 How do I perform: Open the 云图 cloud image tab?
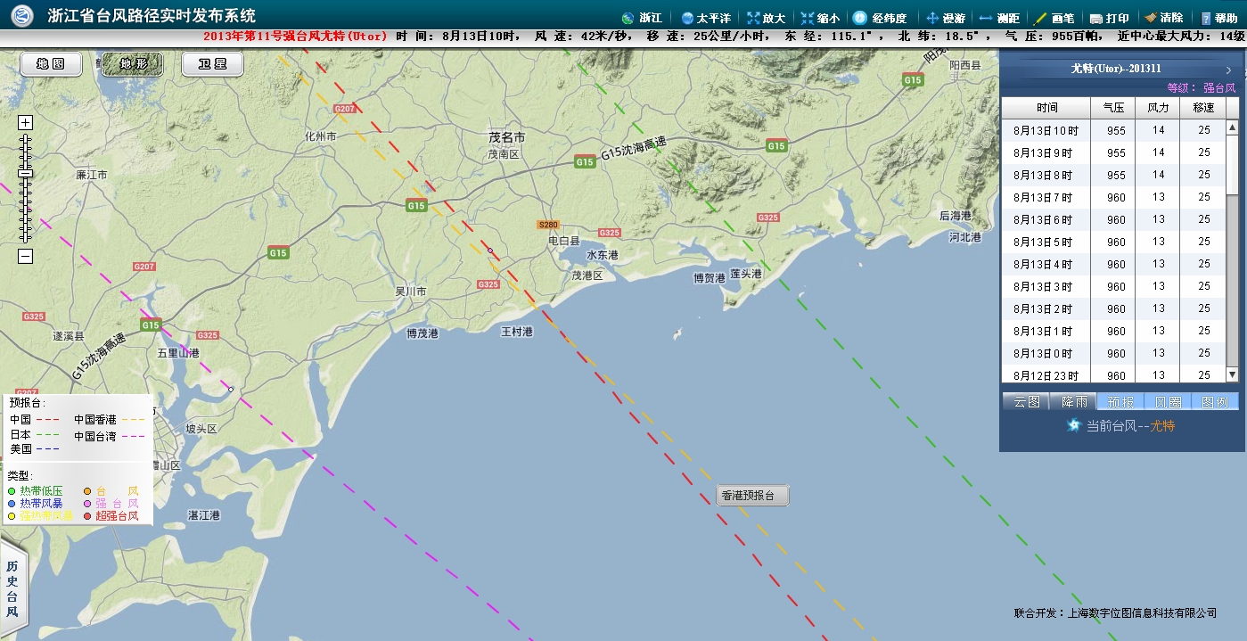pyautogui.click(x=1026, y=402)
